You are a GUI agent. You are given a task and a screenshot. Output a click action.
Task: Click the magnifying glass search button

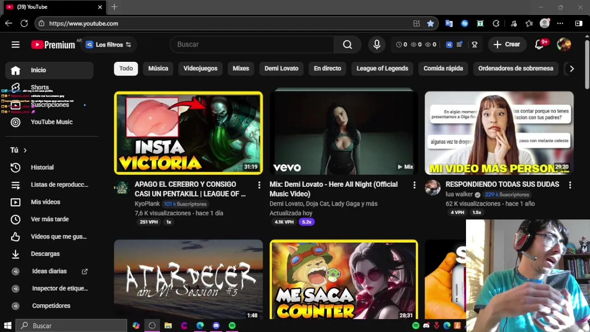pos(348,44)
